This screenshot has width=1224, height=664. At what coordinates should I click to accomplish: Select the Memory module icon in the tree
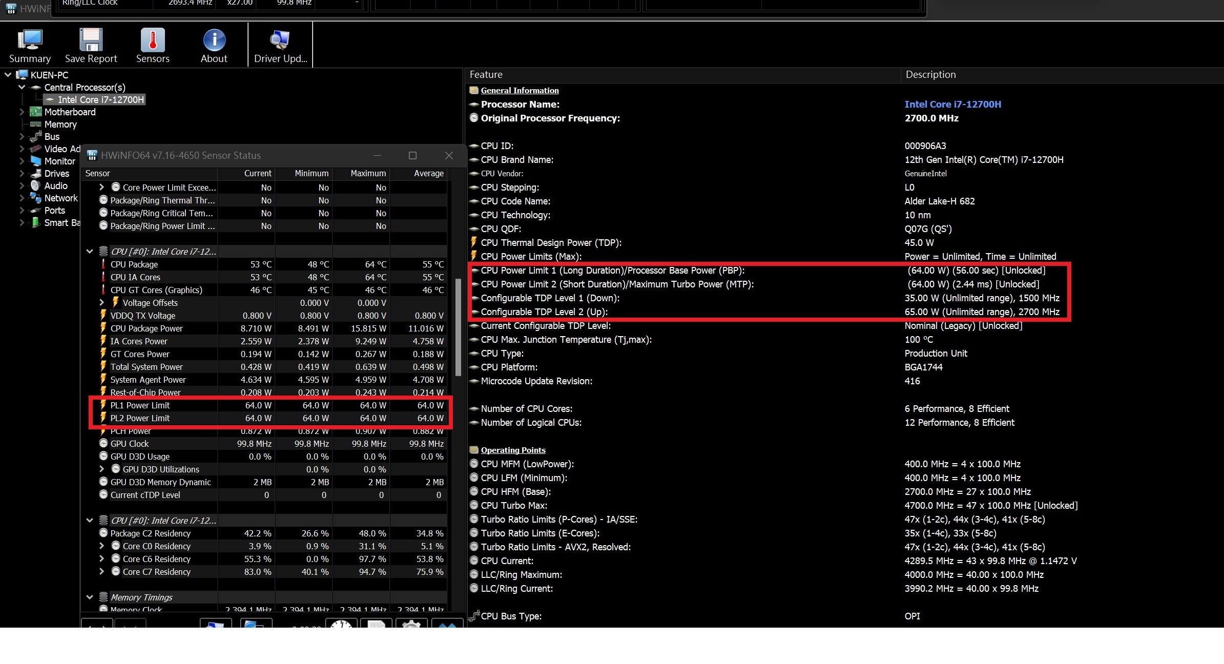(36, 124)
